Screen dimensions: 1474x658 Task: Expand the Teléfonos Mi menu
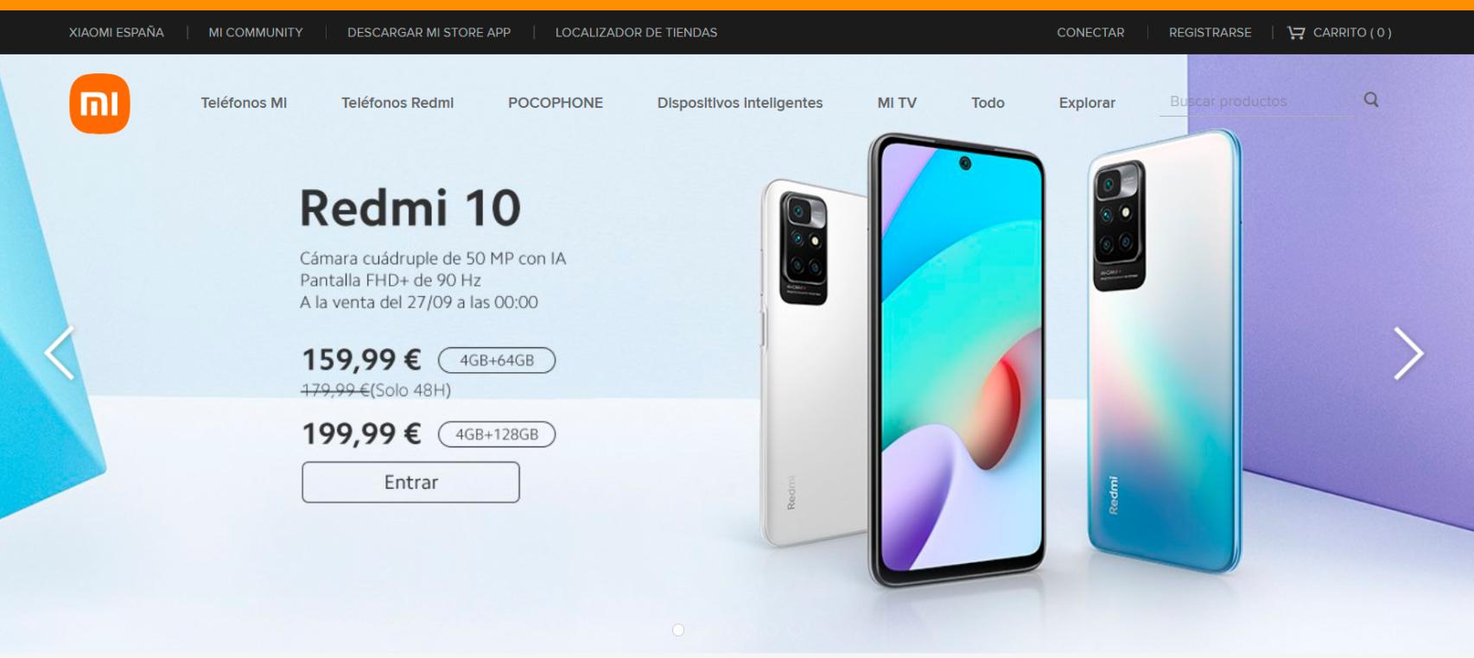244,103
